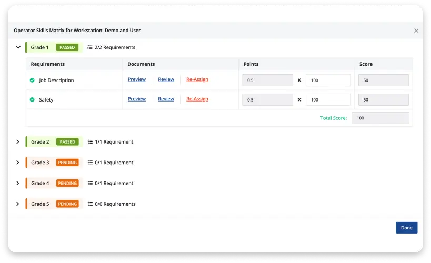Click the Grade 3 PENDING badge
This screenshot has width=431, height=263.
[67, 163]
